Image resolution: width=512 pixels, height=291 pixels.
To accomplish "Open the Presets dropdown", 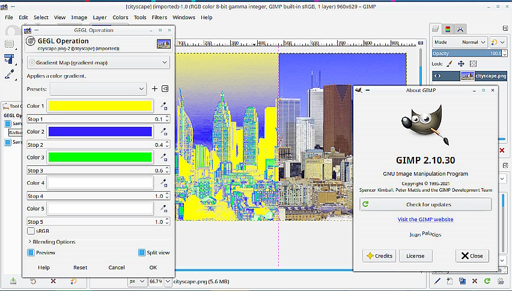I will point(97,89).
